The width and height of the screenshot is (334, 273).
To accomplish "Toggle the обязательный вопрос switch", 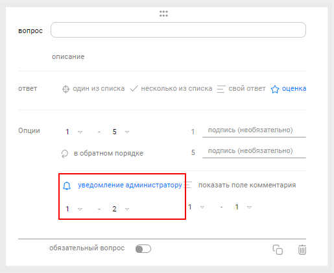I will [143, 248].
